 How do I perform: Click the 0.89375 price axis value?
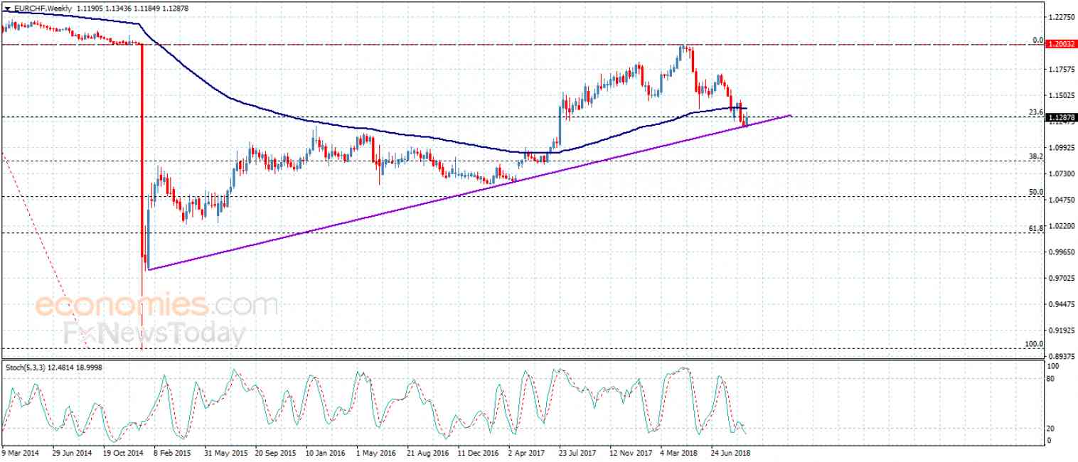(x=1062, y=356)
